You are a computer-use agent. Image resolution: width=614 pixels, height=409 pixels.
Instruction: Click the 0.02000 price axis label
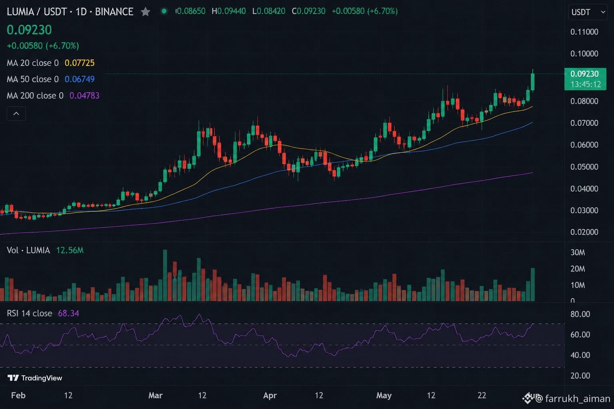tap(584, 232)
